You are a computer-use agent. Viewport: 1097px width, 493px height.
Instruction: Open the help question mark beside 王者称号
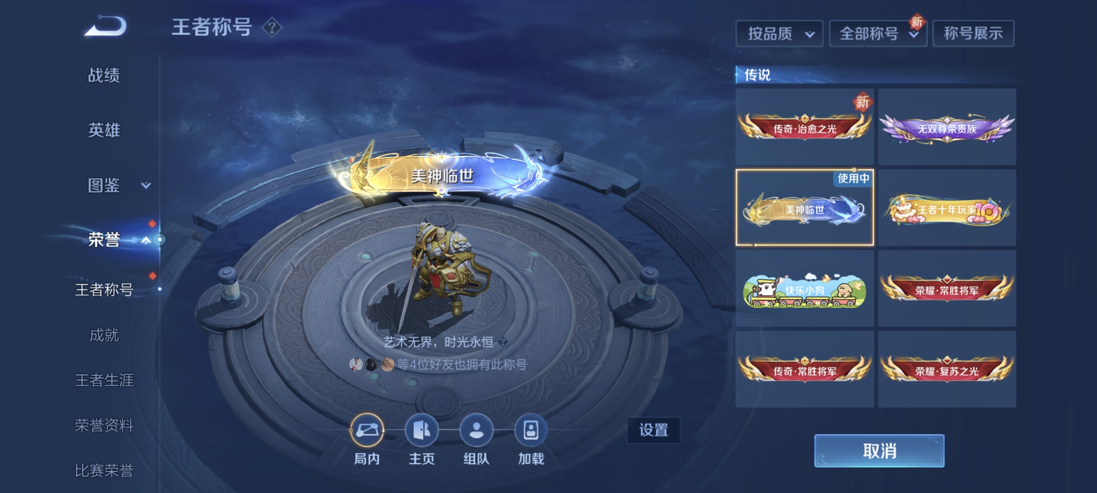[x=272, y=27]
